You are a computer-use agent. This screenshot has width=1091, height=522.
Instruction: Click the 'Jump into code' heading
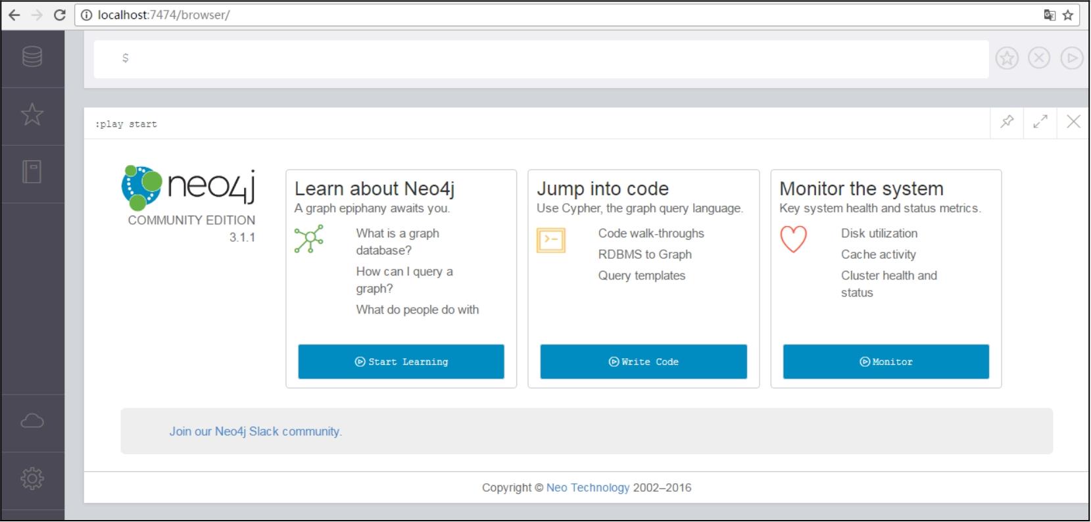tap(602, 189)
